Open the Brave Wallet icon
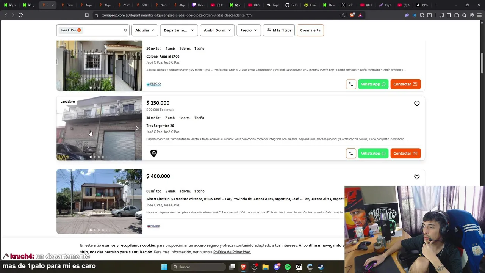 pos(457,15)
